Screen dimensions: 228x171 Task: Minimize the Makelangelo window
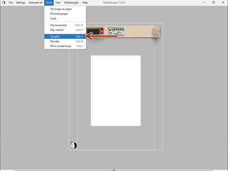[x=204, y=2]
